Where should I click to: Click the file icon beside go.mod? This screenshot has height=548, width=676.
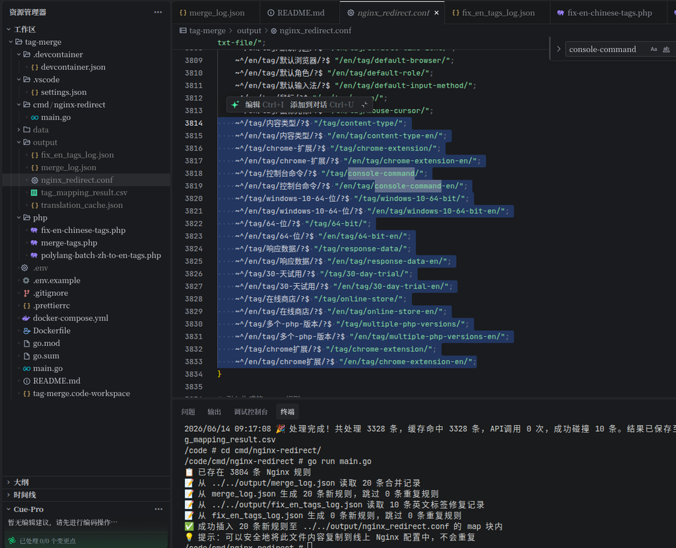tap(26, 343)
